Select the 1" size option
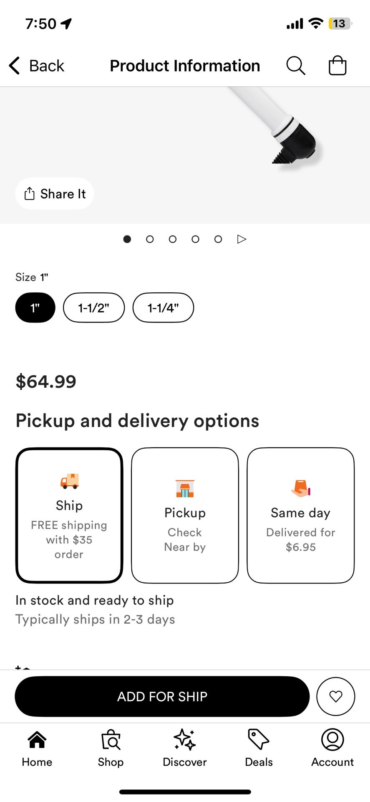 tap(35, 308)
